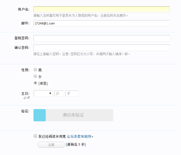181x155 pixels.
Task: Click the blue verification slider handle
Action: pyautogui.click(x=40, y=115)
